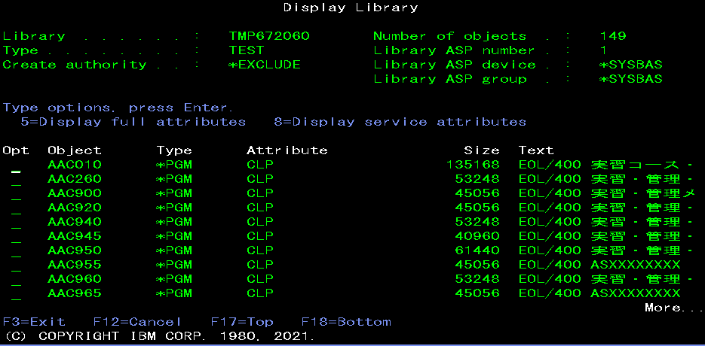Select object name AAC900

(x=75, y=193)
